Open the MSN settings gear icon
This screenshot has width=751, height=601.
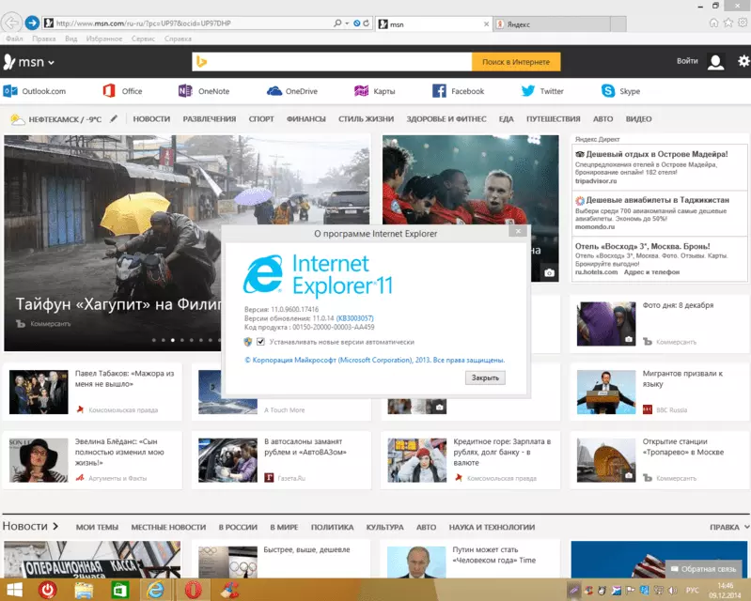tap(743, 62)
